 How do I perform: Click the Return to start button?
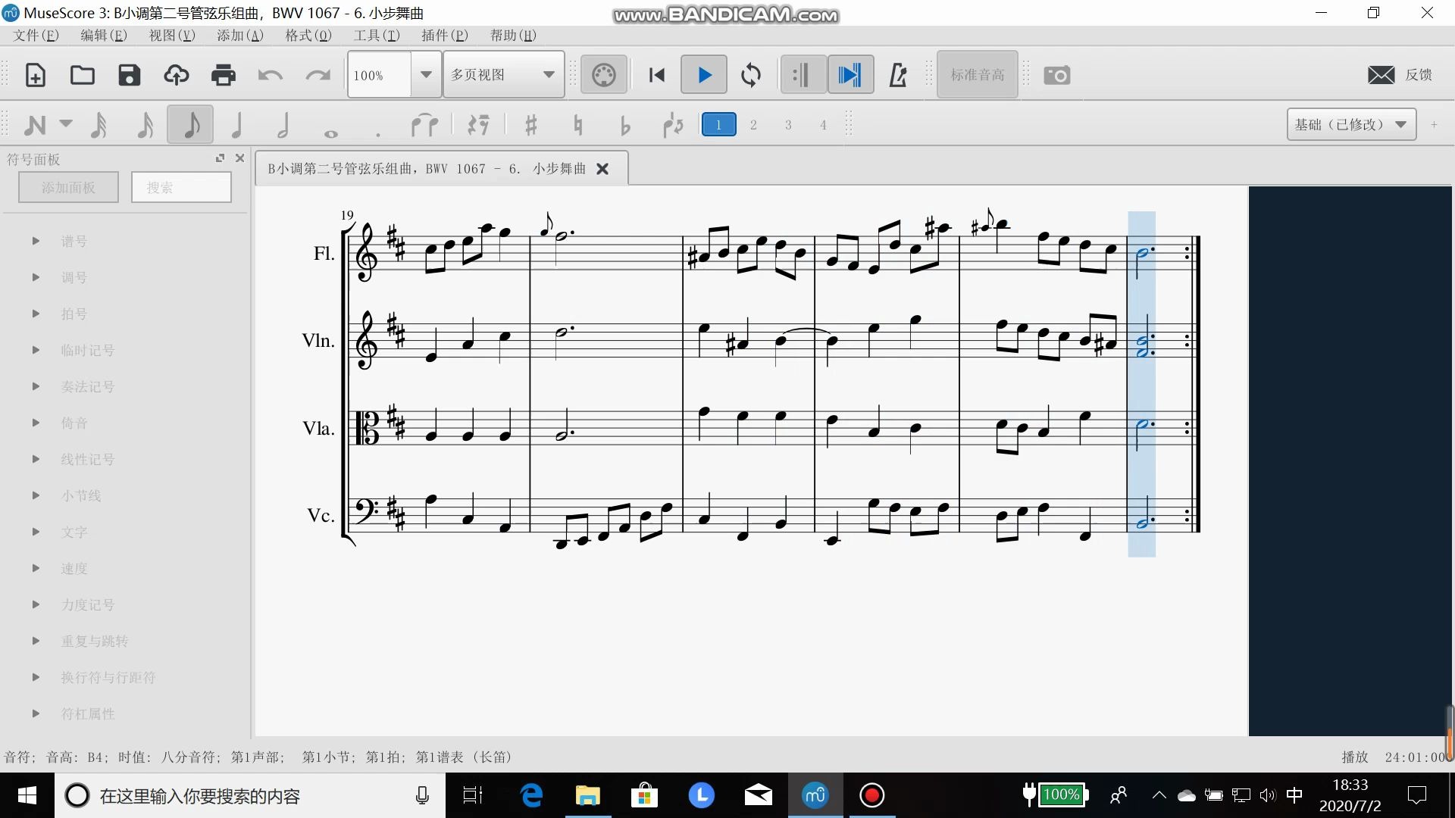(x=656, y=74)
